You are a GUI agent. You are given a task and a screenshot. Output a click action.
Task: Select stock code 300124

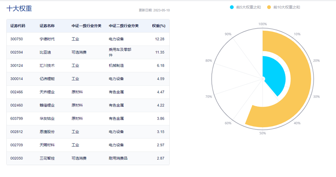tap(17, 66)
